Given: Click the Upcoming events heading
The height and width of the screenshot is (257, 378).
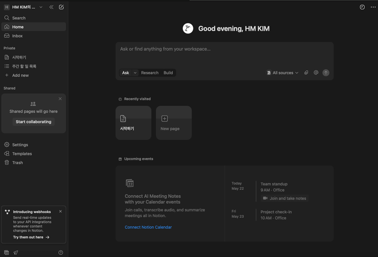Looking at the screenshot, I should pyautogui.click(x=139, y=159).
